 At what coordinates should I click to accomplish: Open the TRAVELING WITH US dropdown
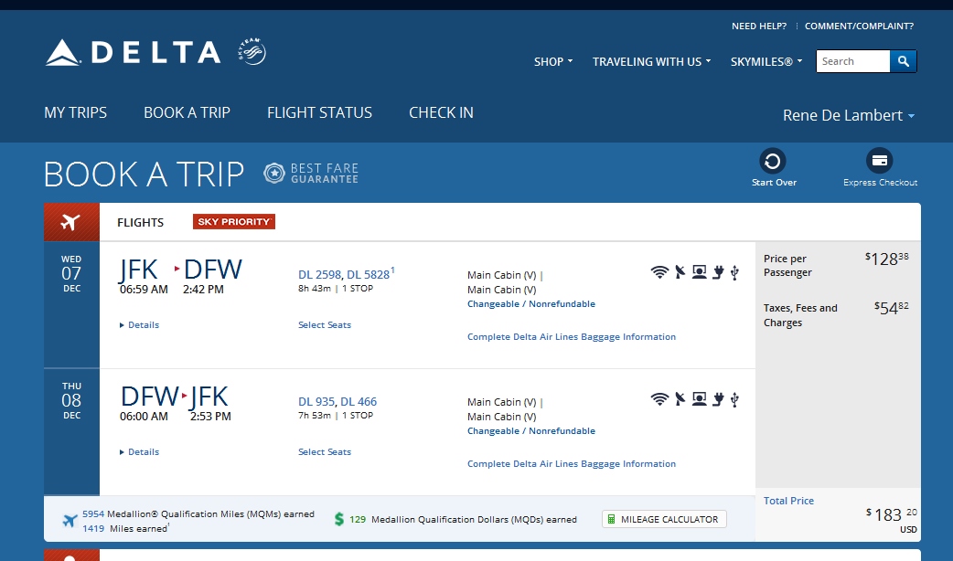tap(651, 61)
